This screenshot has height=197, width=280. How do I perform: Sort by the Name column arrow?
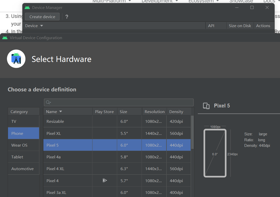pyautogui.click(x=61, y=112)
